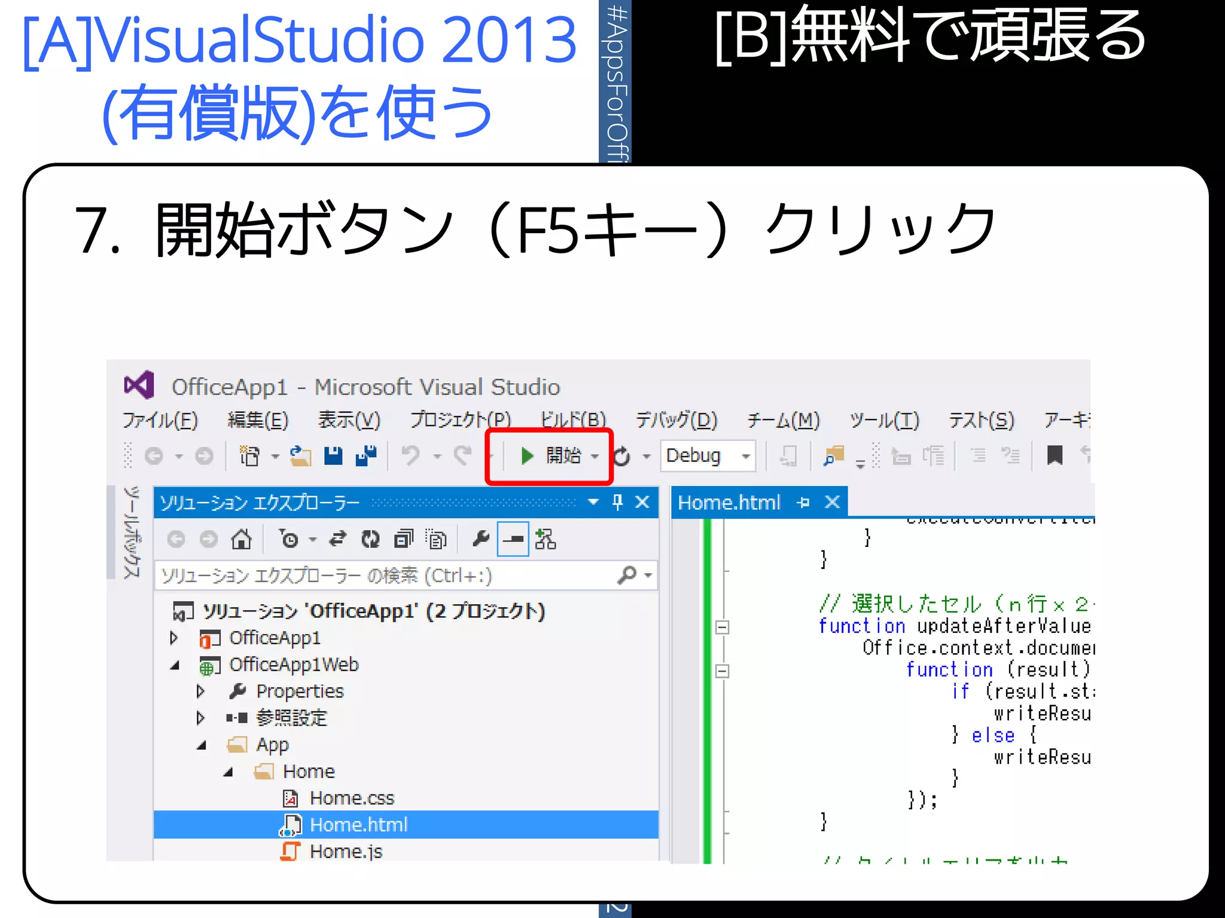This screenshot has height=918, width=1225.
Task: Click Solution Explorer Forward arrow icon
Action: tap(209, 540)
